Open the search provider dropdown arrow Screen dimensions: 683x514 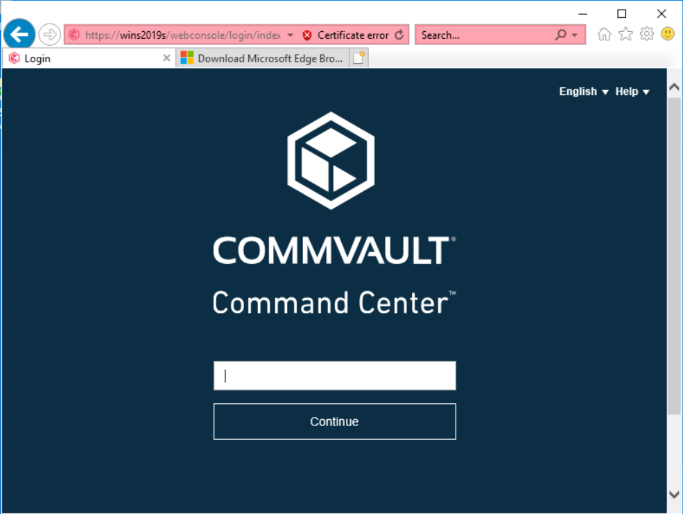(x=575, y=35)
